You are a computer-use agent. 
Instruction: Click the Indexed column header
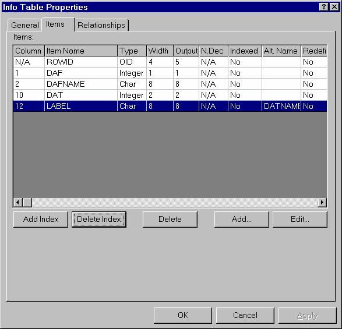(x=245, y=51)
